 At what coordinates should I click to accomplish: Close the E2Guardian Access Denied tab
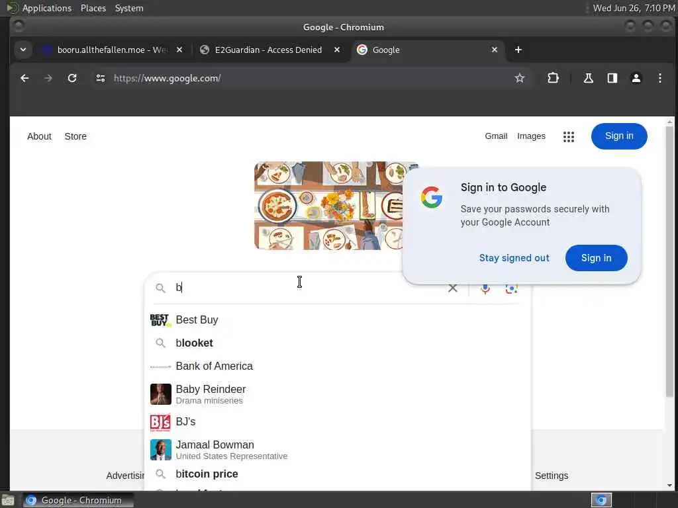[x=337, y=50]
